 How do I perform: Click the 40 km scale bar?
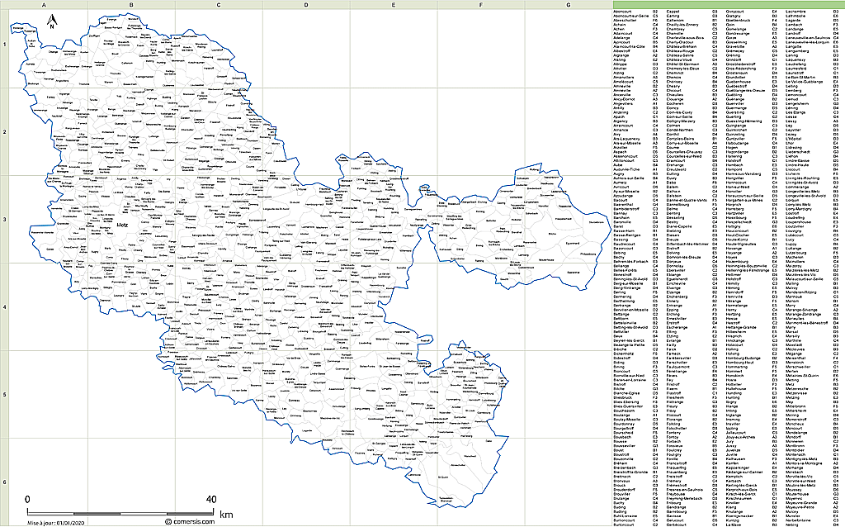click(122, 512)
